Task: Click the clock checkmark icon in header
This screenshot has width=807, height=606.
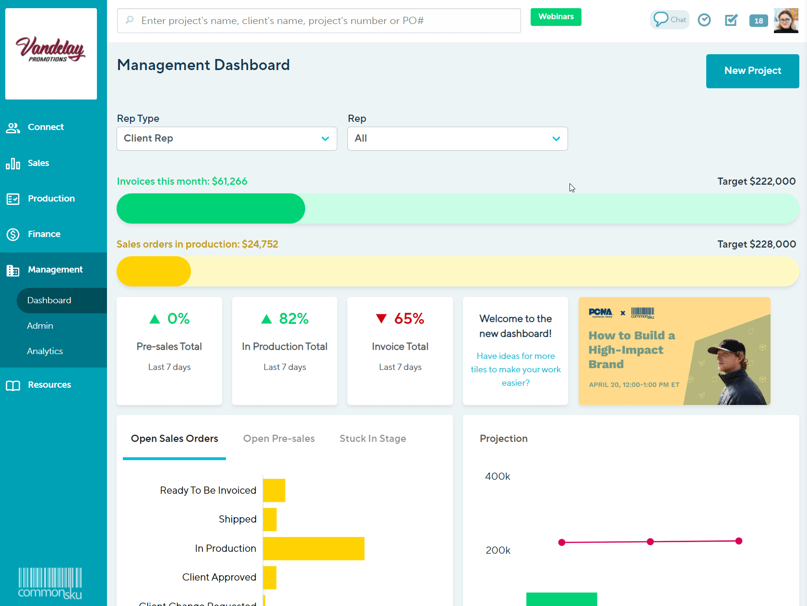Action: (704, 20)
